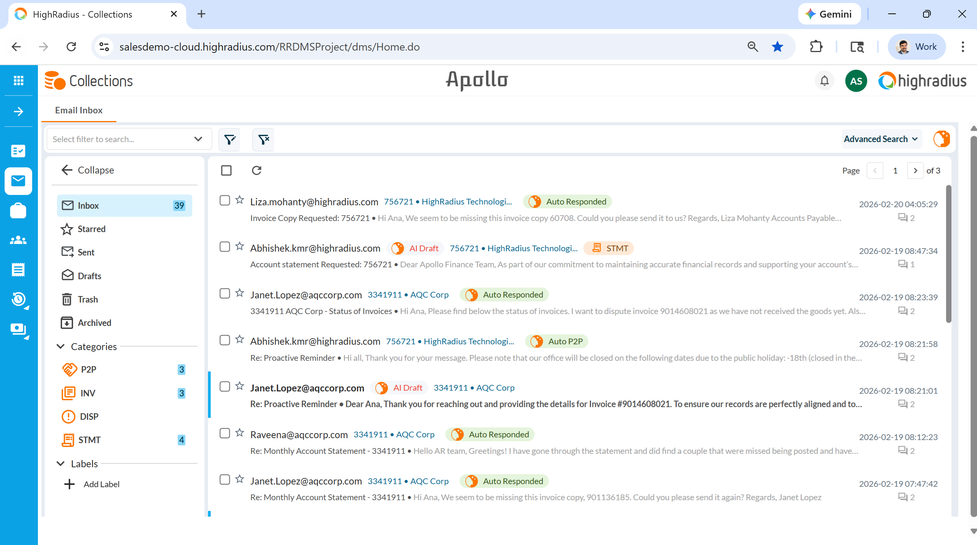Expand the Advanced Search dropdown

881,139
